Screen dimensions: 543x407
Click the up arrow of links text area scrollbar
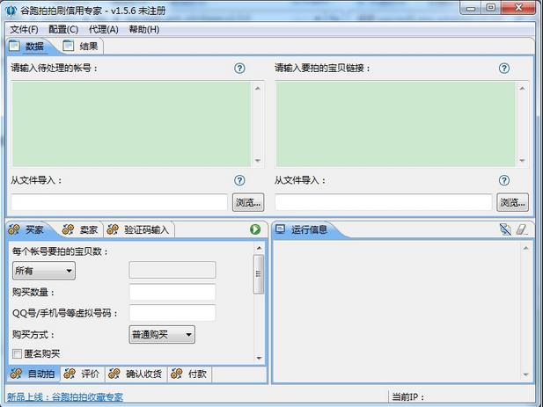522,88
